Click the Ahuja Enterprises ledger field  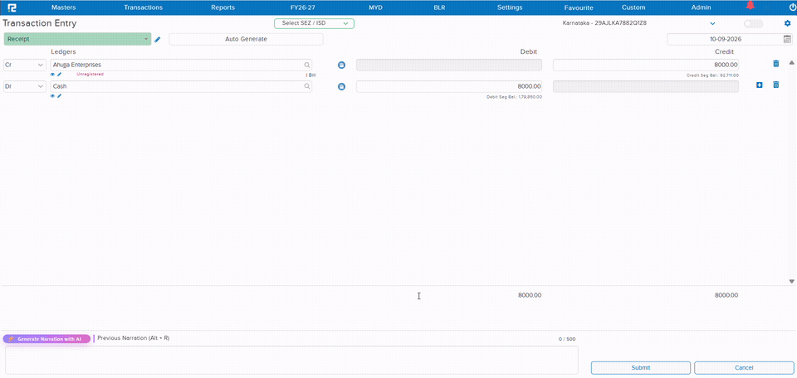point(181,65)
